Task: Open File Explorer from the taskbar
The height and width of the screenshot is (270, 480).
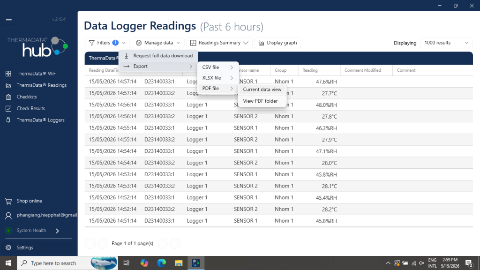Action: click(179, 263)
